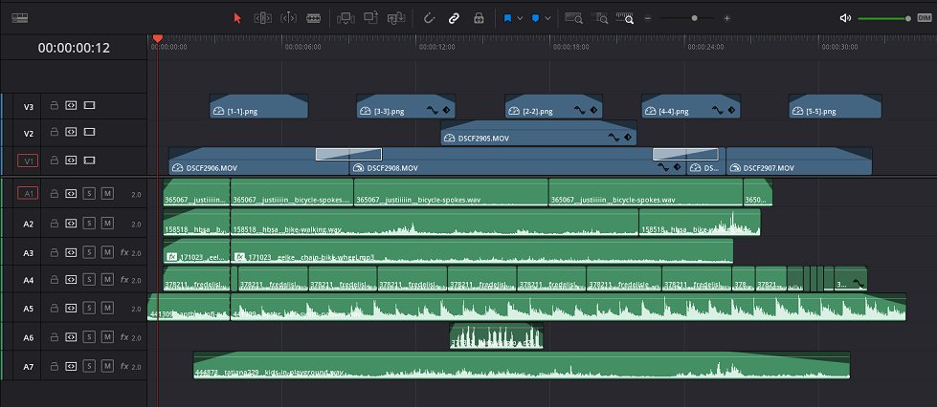Click the Insert Clip icon

[x=346, y=18]
